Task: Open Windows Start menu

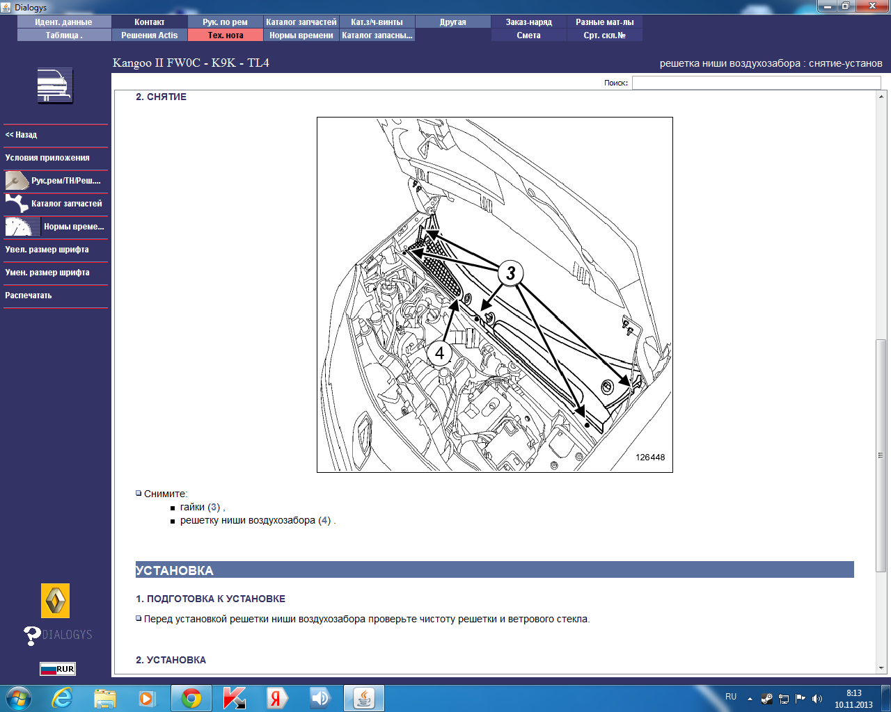Action: 19,698
